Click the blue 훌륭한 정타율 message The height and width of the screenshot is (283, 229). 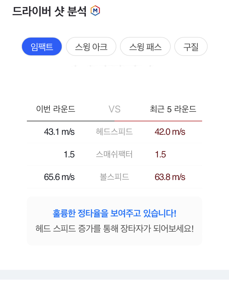click(114, 213)
